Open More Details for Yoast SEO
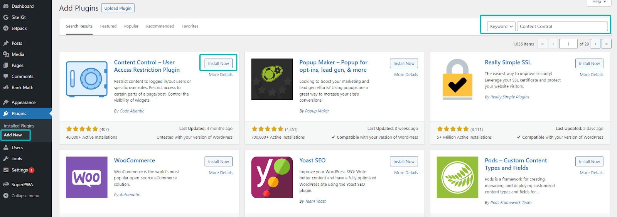617x217 pixels. pyautogui.click(x=406, y=173)
